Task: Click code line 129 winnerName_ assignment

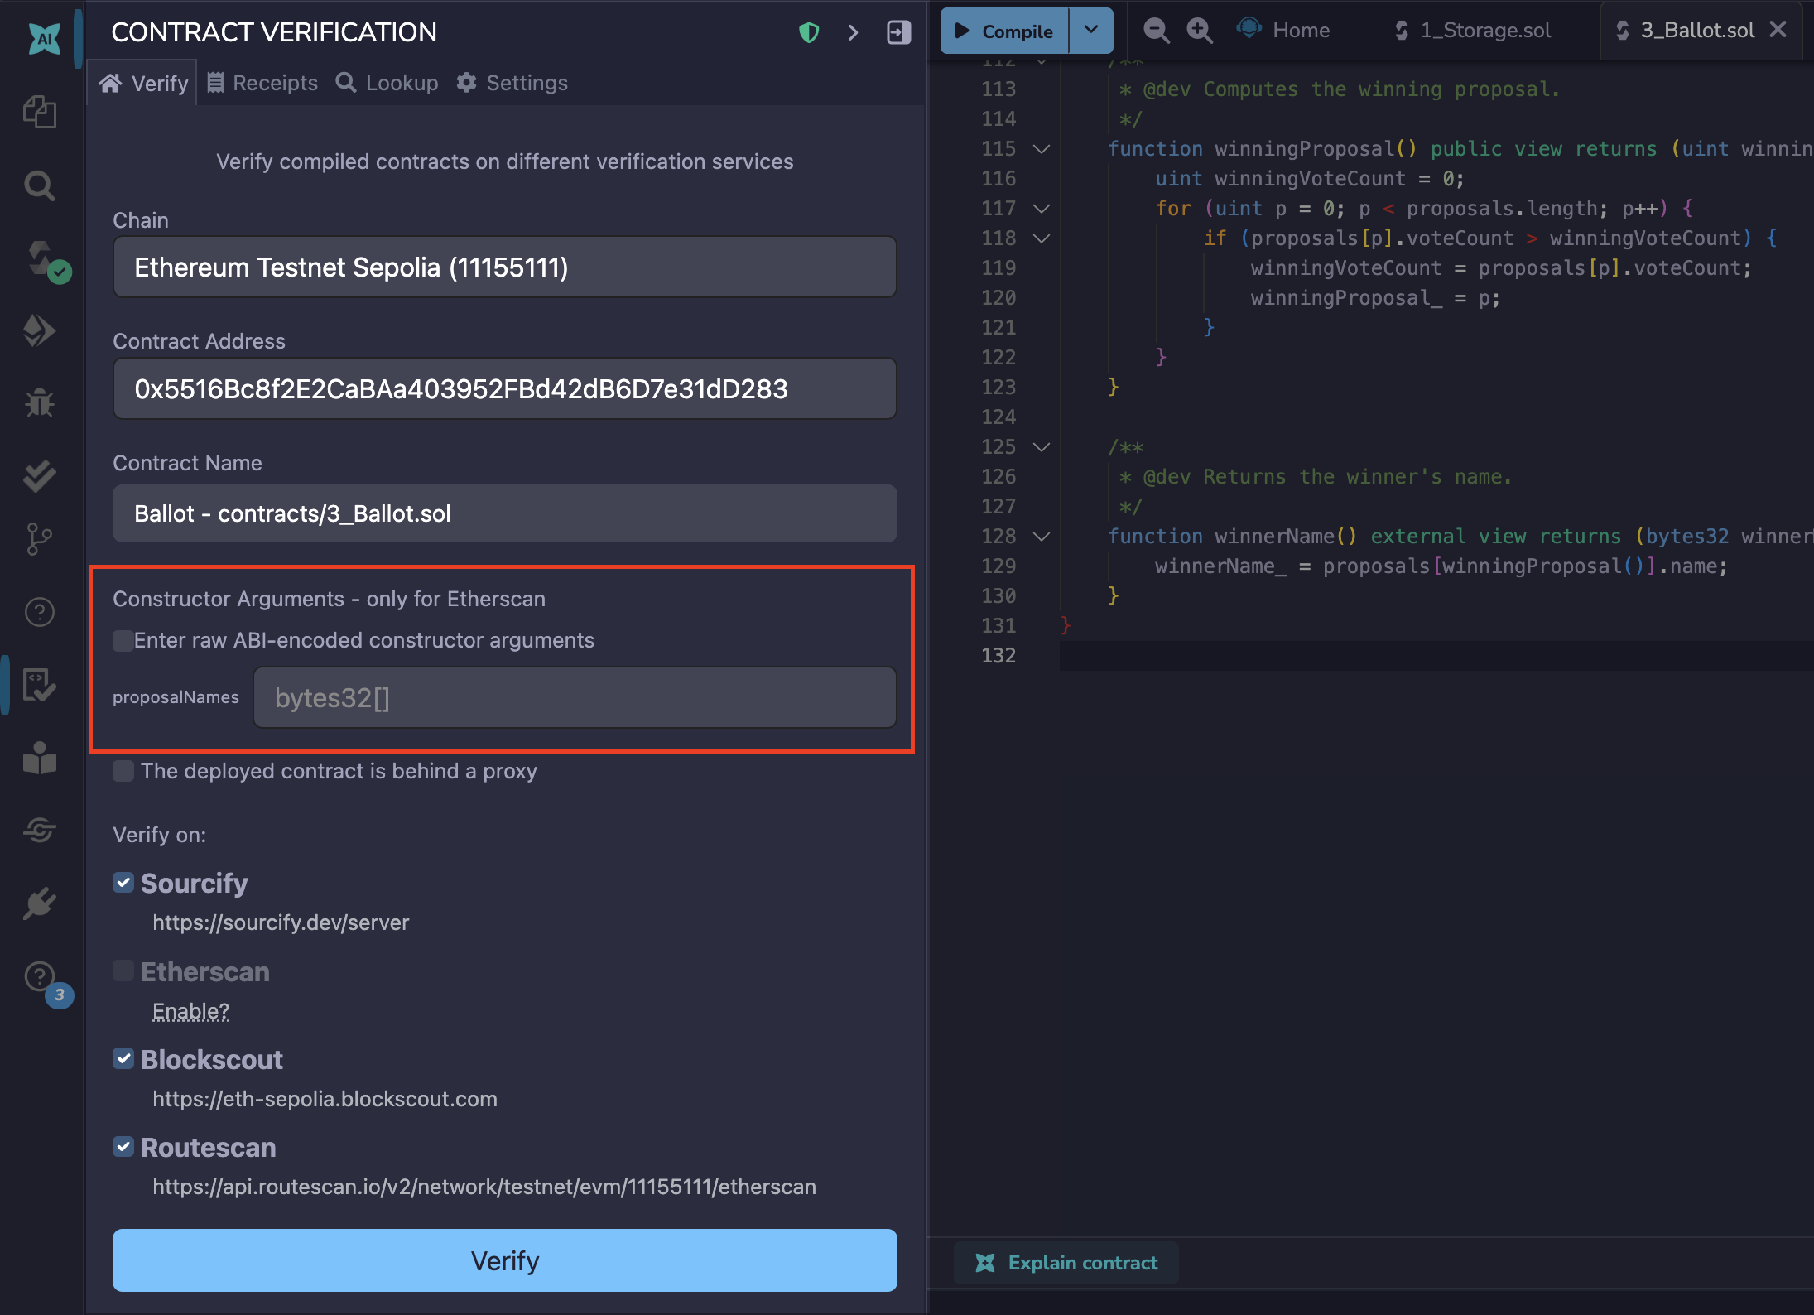Action: coord(1441,566)
